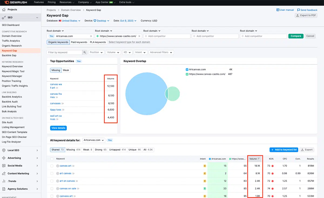Screen dimensions: 324x198
Task: Open Backlink Gap in the sidebar
Action: (x=9, y=55)
